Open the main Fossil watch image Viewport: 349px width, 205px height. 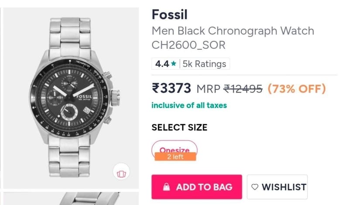pyautogui.click(x=71, y=98)
